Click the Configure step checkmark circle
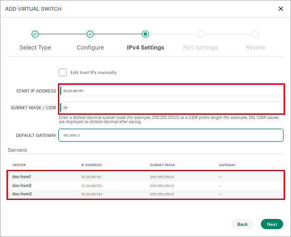291x237 pixels. [90, 34]
